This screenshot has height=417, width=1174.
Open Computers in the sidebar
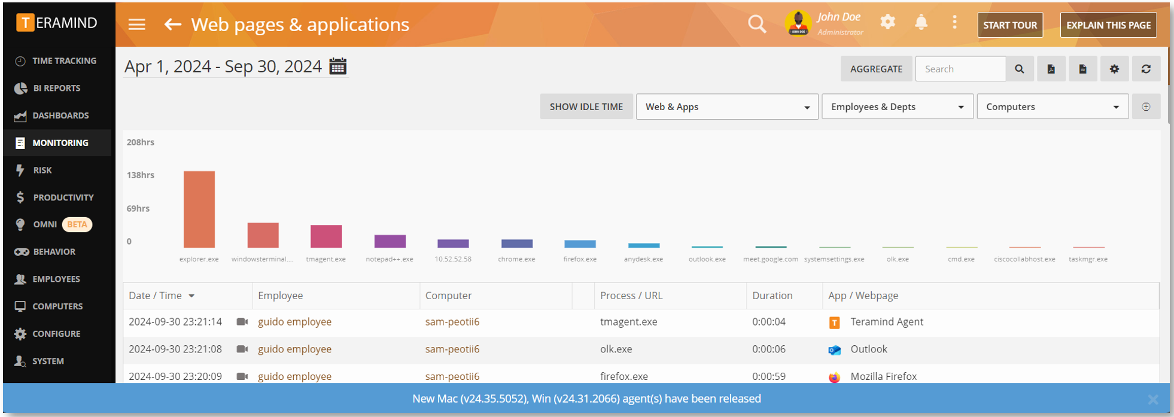coord(57,306)
